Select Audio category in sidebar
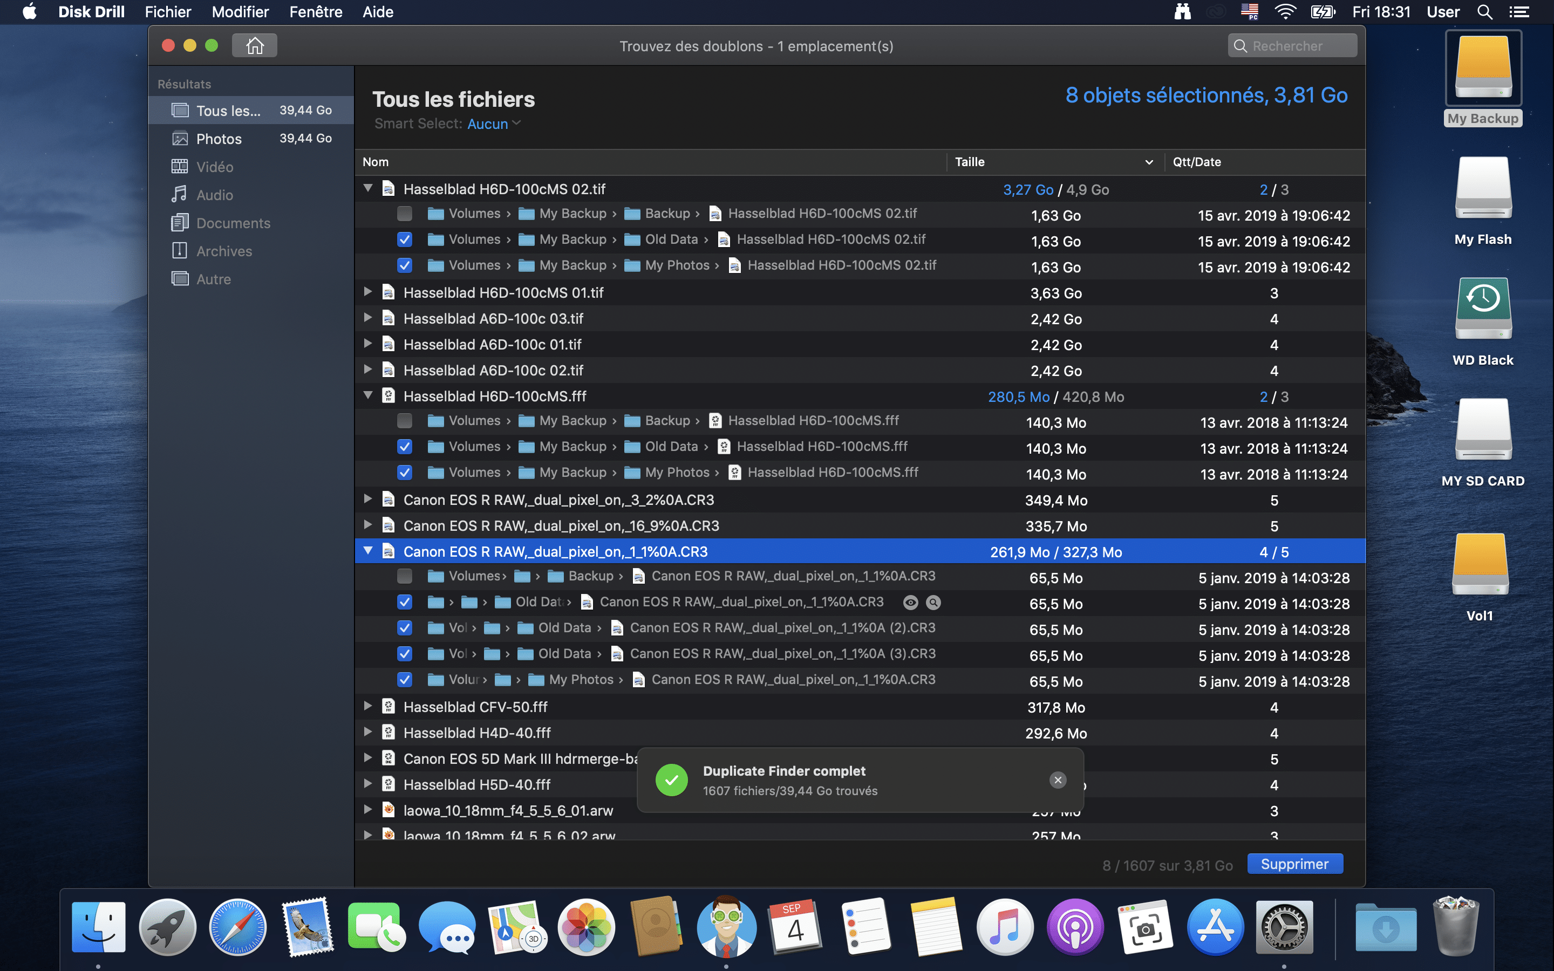The width and height of the screenshot is (1554, 971). 214,195
